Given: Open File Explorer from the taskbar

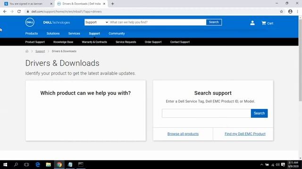Looking at the screenshot, I should point(48,165).
